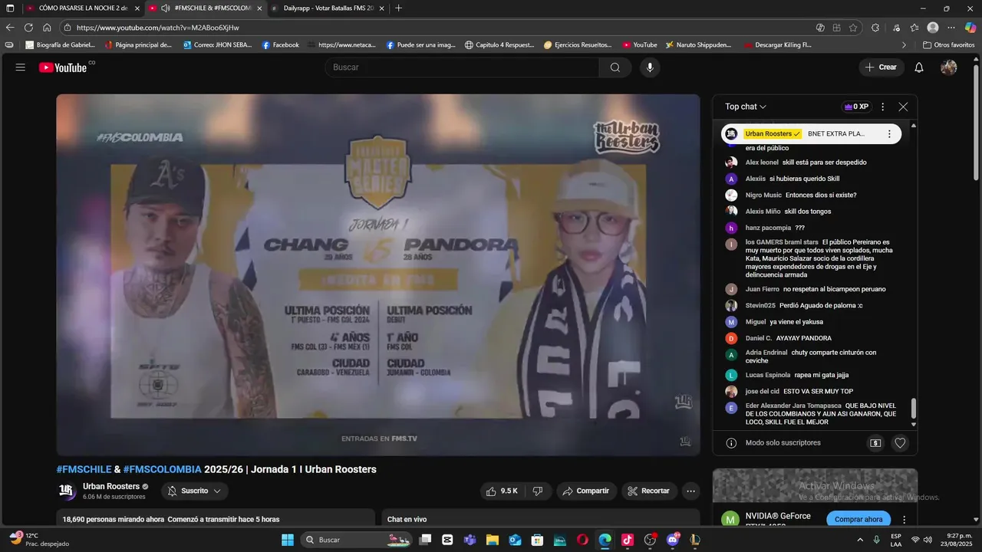Select the #FMSCHILE & #FMSCOLOMBIA tab
The height and width of the screenshot is (552, 982).
pyautogui.click(x=205, y=8)
